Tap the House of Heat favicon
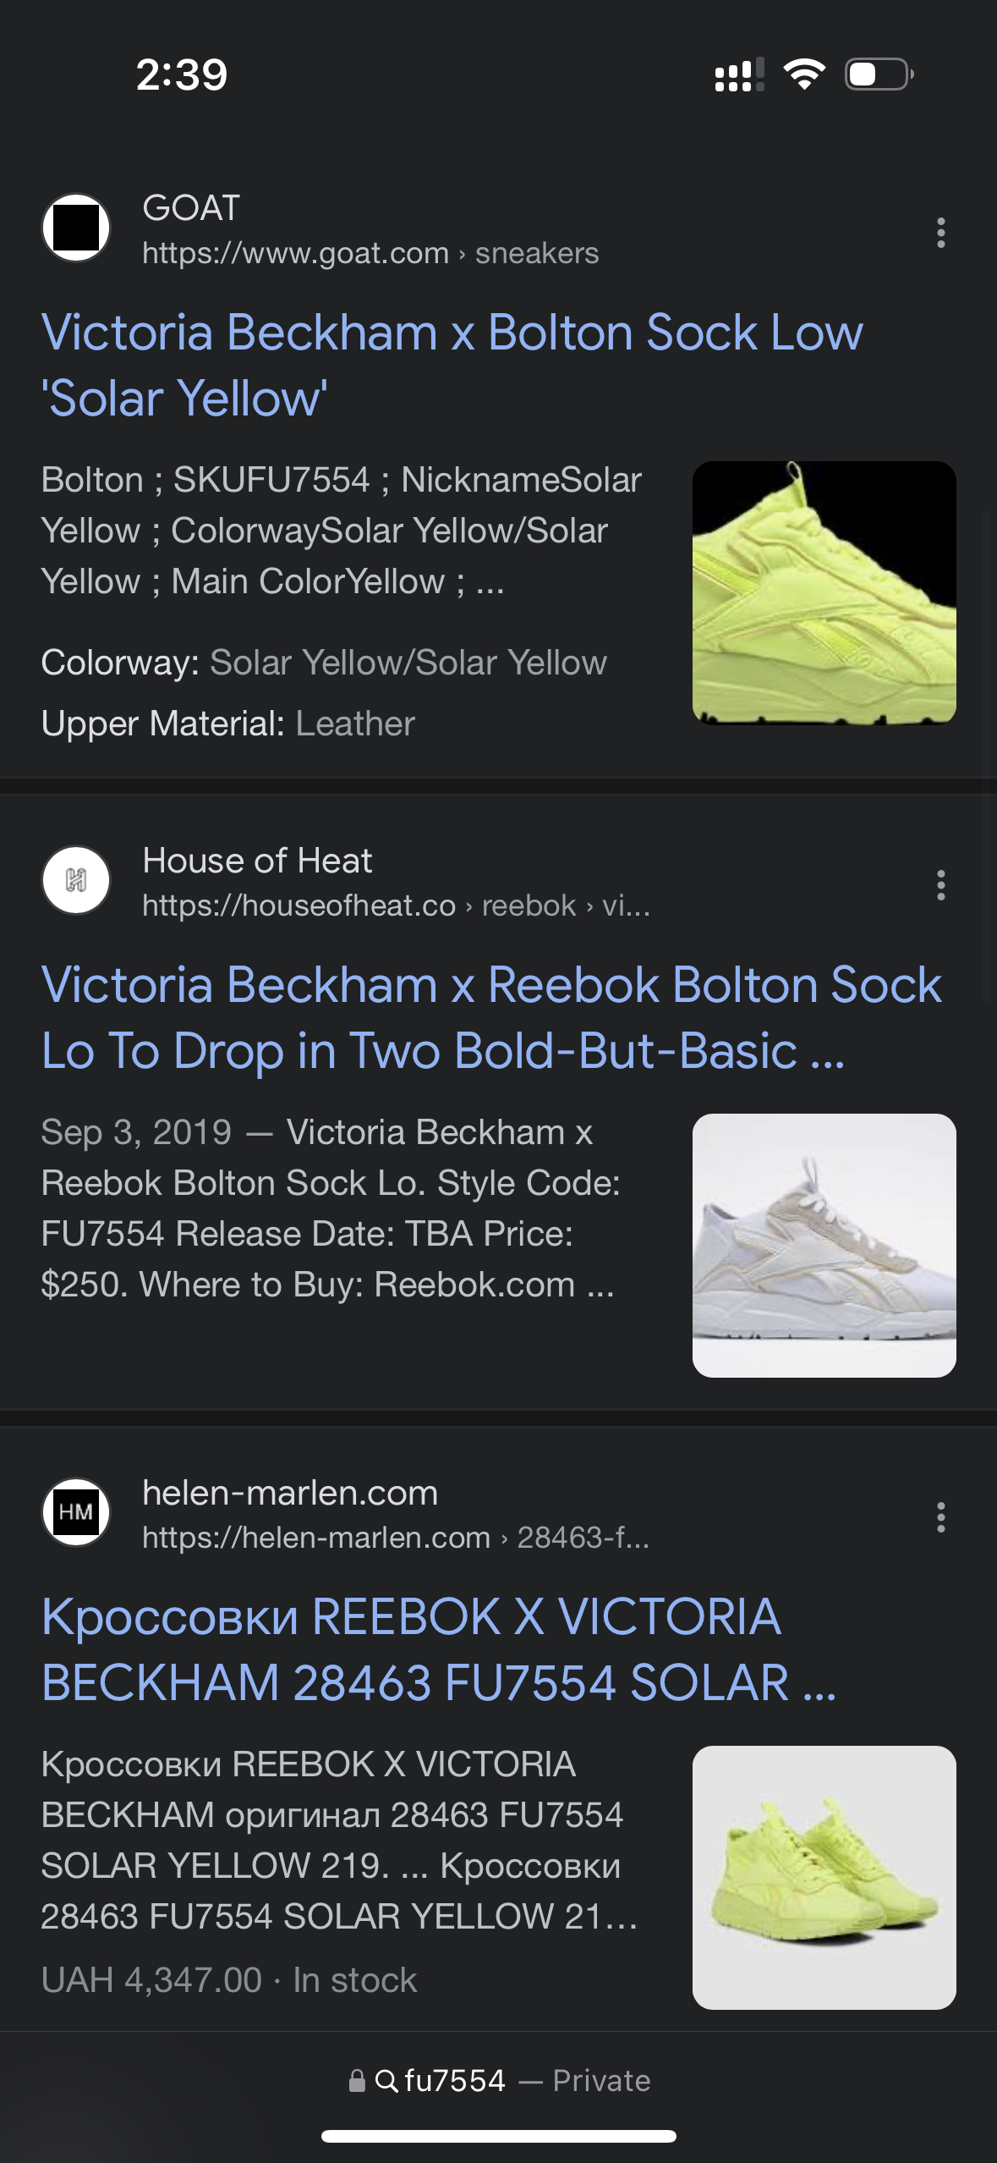 coord(76,880)
